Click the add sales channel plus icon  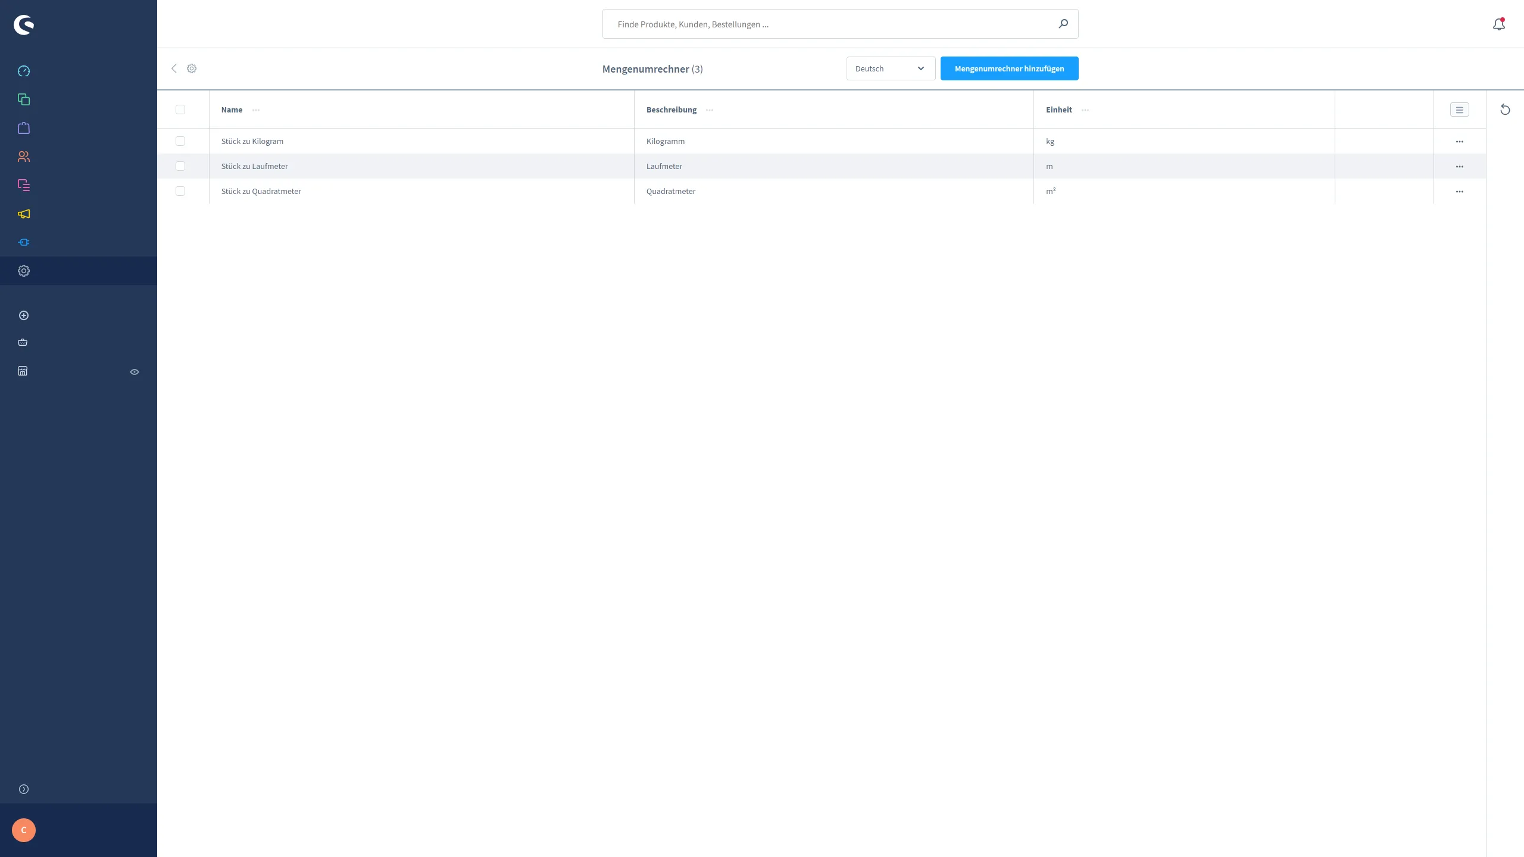click(x=24, y=315)
